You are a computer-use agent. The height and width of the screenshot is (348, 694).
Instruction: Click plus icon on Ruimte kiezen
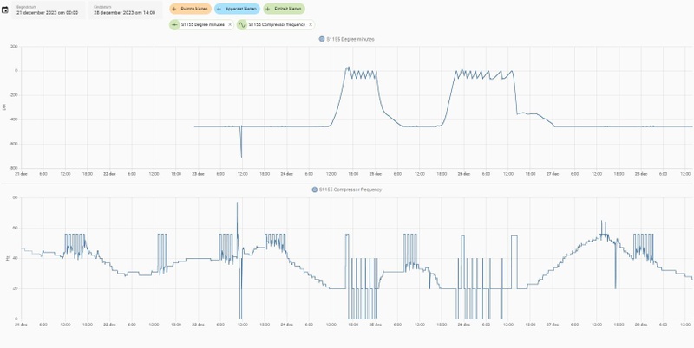click(174, 9)
